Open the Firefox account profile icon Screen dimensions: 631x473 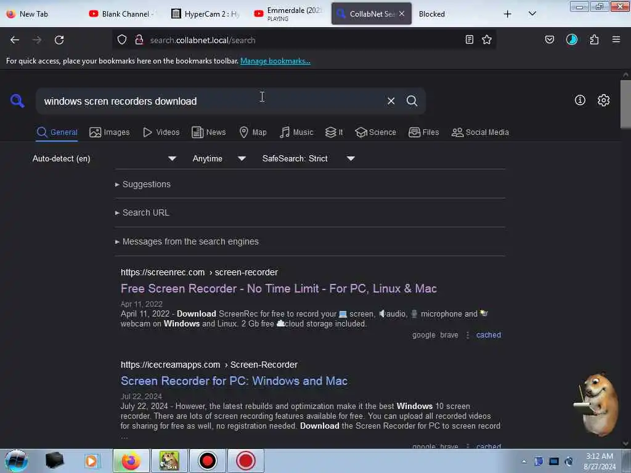(572, 39)
